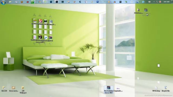Select the first folder icon beside Screen-recording
The height and width of the screenshot is (97, 173).
point(4,89)
